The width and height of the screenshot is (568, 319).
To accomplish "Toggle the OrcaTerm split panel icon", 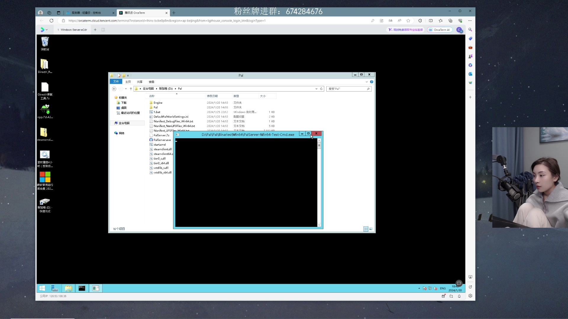I will [103, 30].
